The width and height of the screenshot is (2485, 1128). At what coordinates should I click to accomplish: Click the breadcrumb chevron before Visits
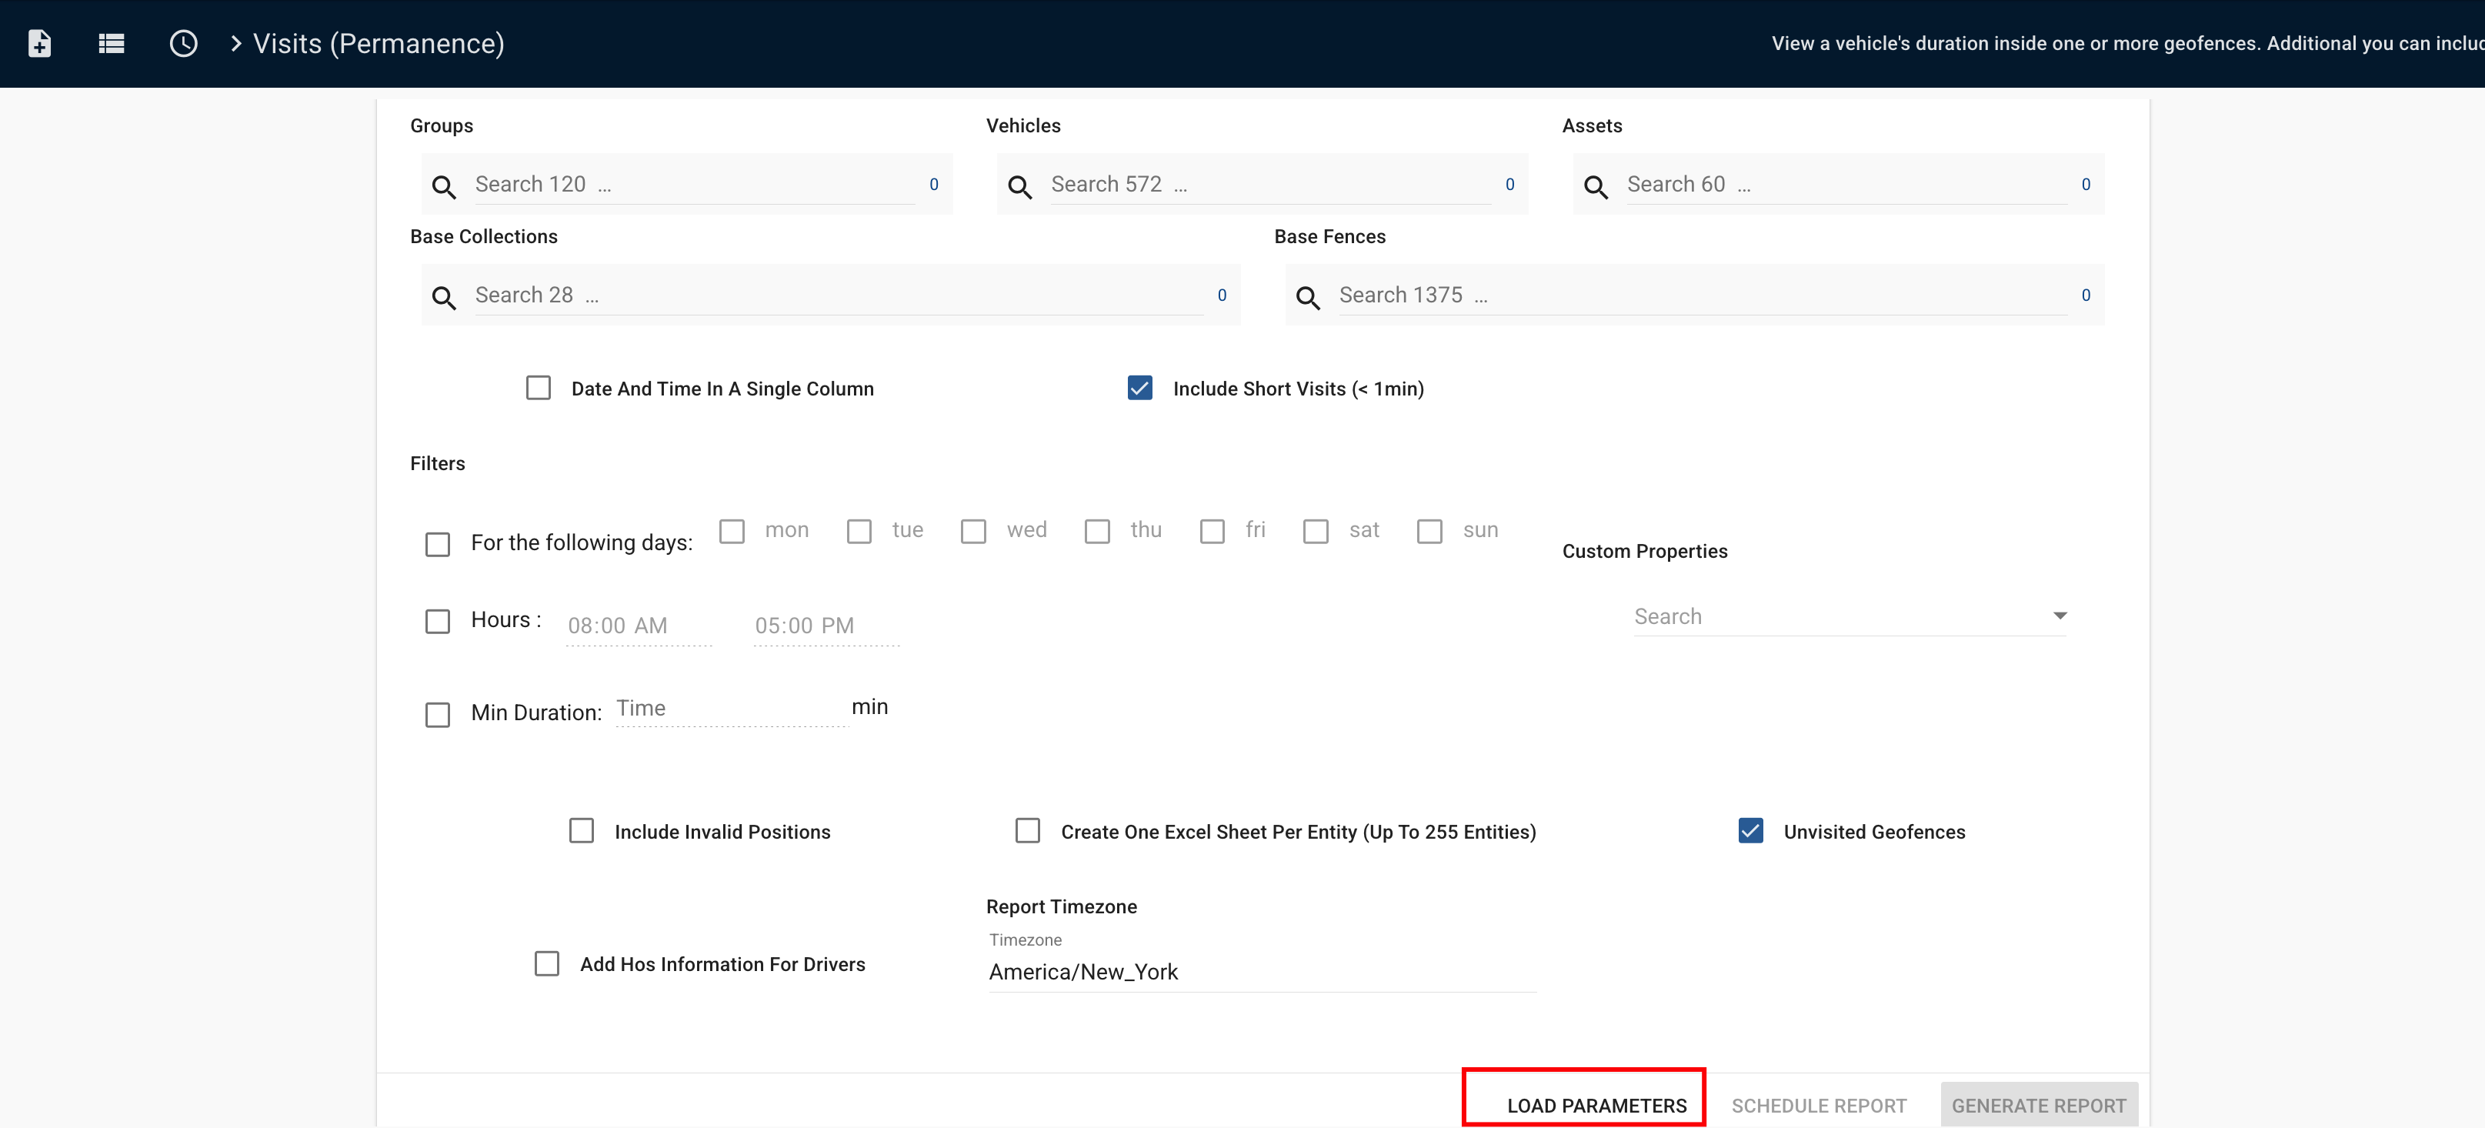click(x=235, y=43)
